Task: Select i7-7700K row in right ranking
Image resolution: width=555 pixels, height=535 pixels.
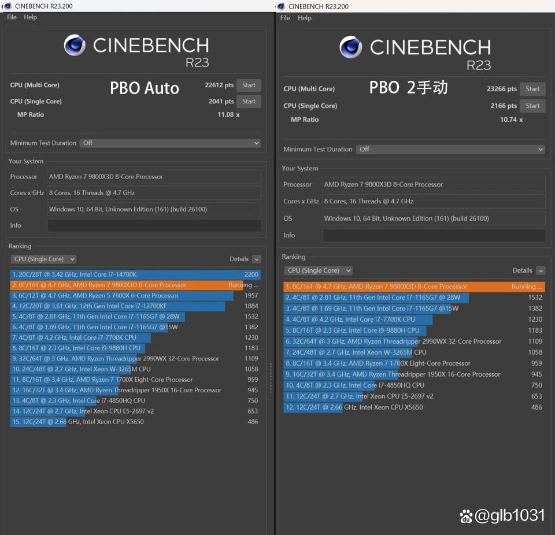Action: (x=414, y=319)
